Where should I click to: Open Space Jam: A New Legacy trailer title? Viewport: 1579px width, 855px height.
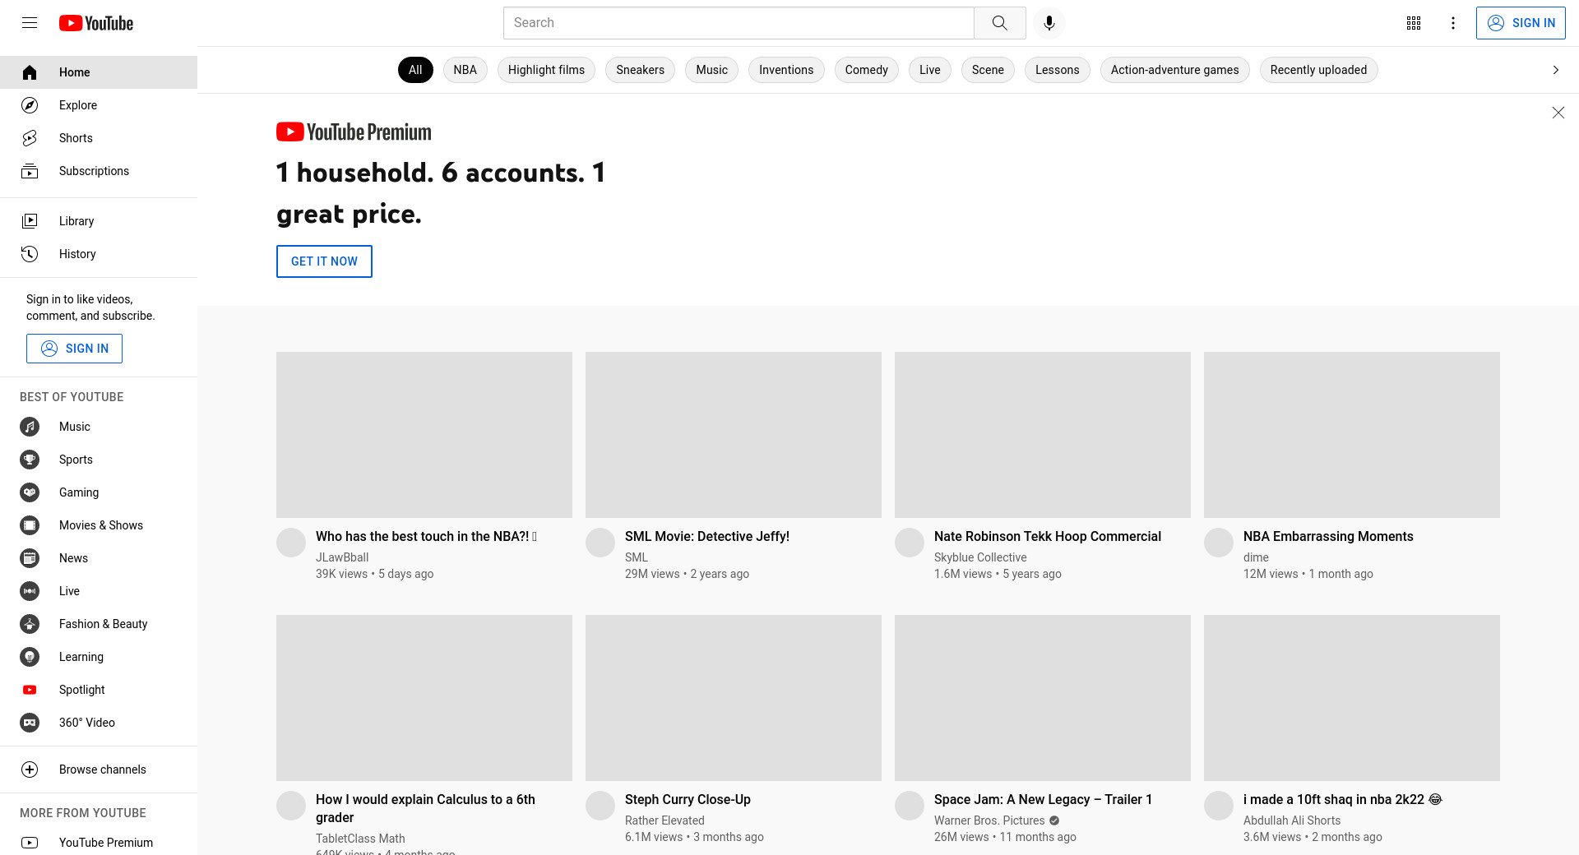[x=1043, y=799]
